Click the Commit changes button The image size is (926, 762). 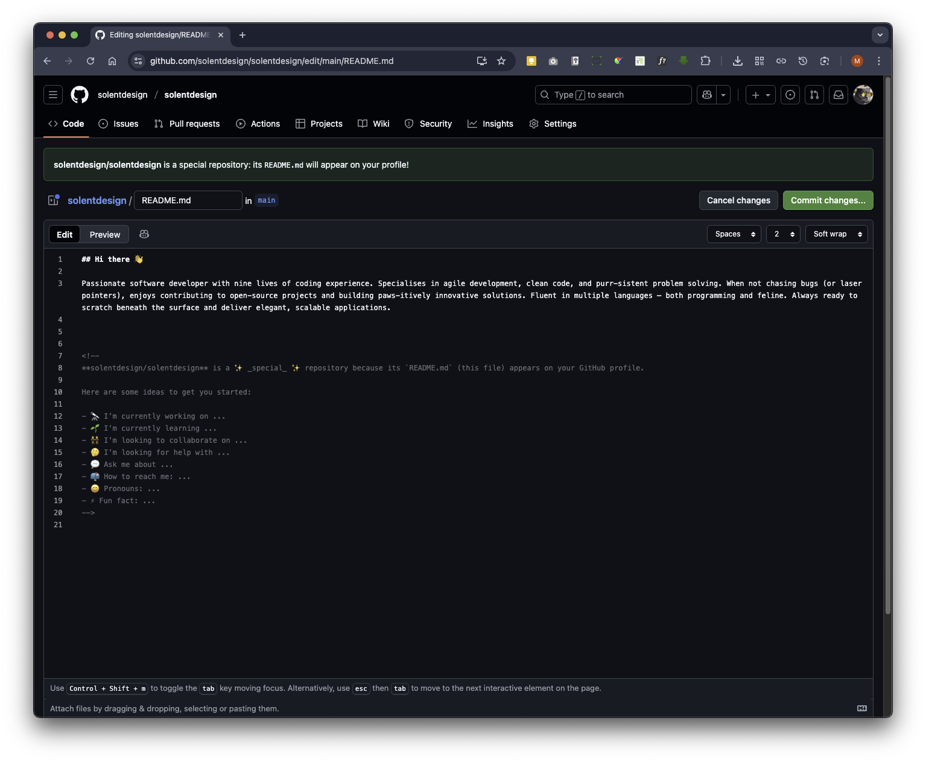pyautogui.click(x=828, y=200)
